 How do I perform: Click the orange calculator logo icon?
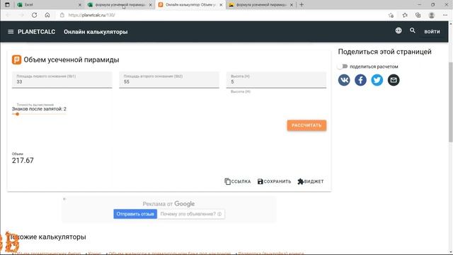(16, 59)
